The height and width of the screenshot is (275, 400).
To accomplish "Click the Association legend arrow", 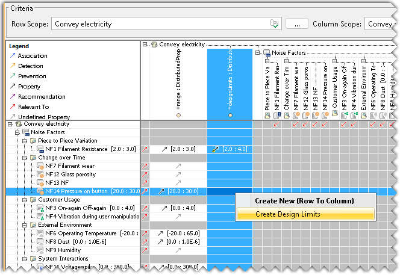I will tap(13, 55).
